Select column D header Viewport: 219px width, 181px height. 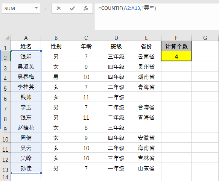point(116,38)
